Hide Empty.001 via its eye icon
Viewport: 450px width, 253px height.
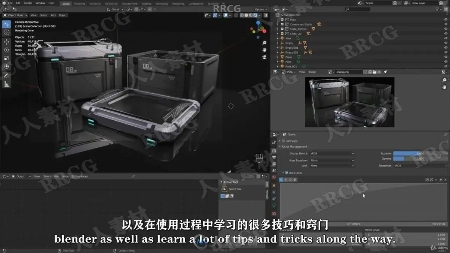click(446, 48)
